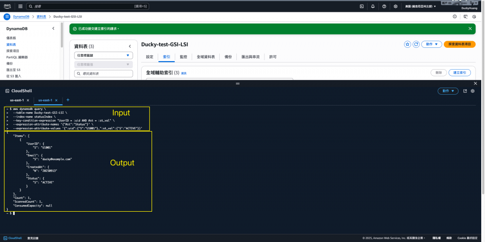Toggle the side navigation hamburger button

(x=7, y=17)
